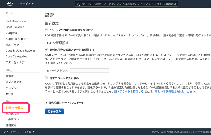Open 発注書 in sidebar

[9, 94]
